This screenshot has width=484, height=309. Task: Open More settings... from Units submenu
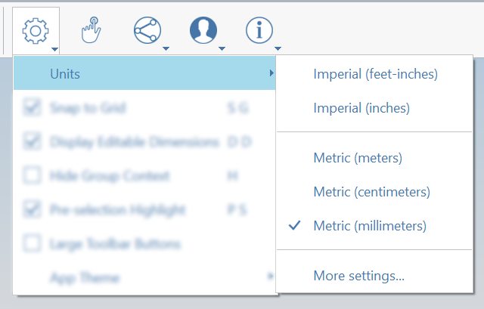358,276
